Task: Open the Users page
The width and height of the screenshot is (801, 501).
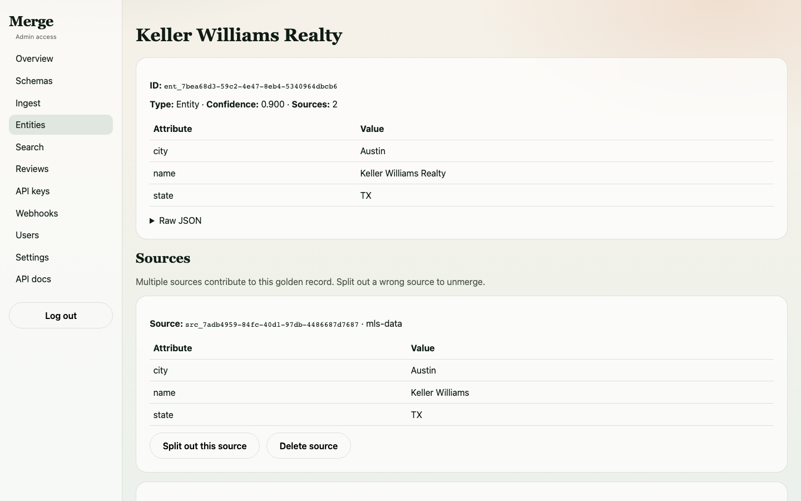Action: point(61,235)
